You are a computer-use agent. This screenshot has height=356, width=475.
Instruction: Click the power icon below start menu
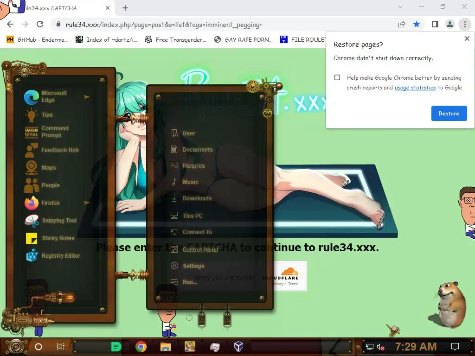[189, 318]
